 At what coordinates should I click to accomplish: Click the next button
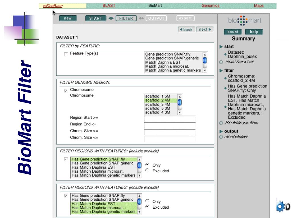point(205,29)
